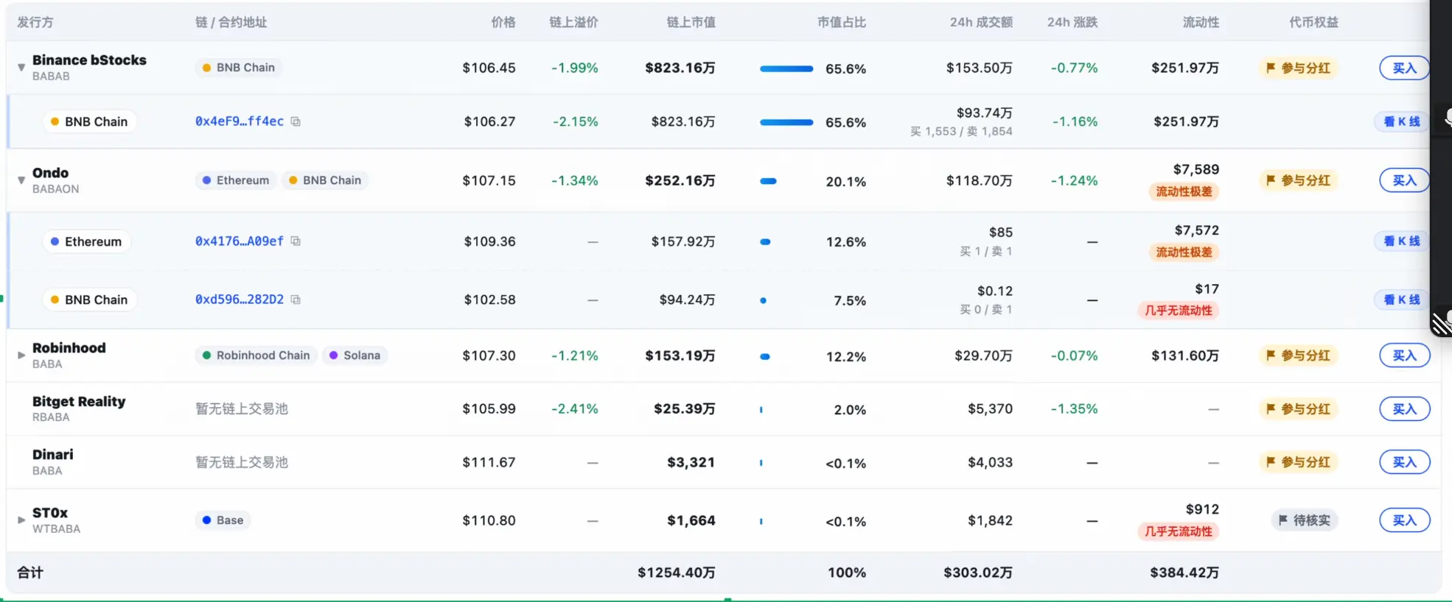Click BNB Chain tag in Binance bStocks row
Viewport: 1452px width, 602px height.
click(x=239, y=68)
